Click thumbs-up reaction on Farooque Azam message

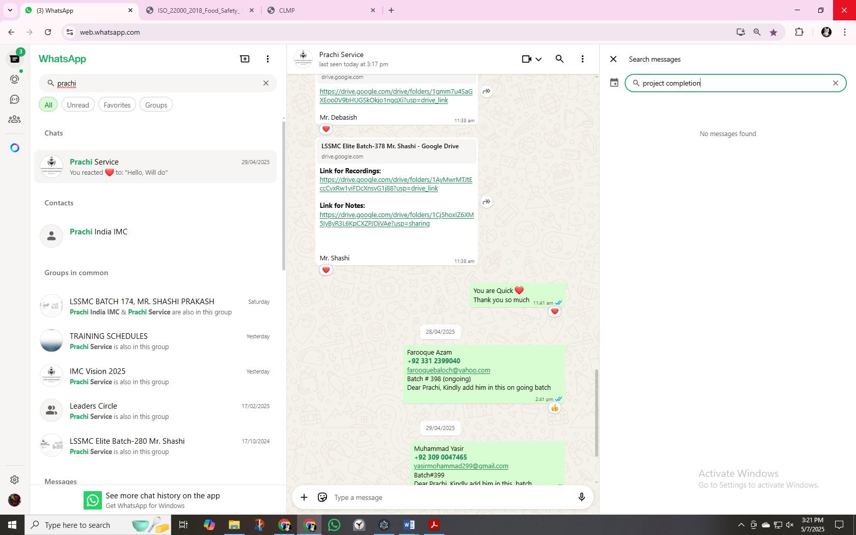[554, 408]
